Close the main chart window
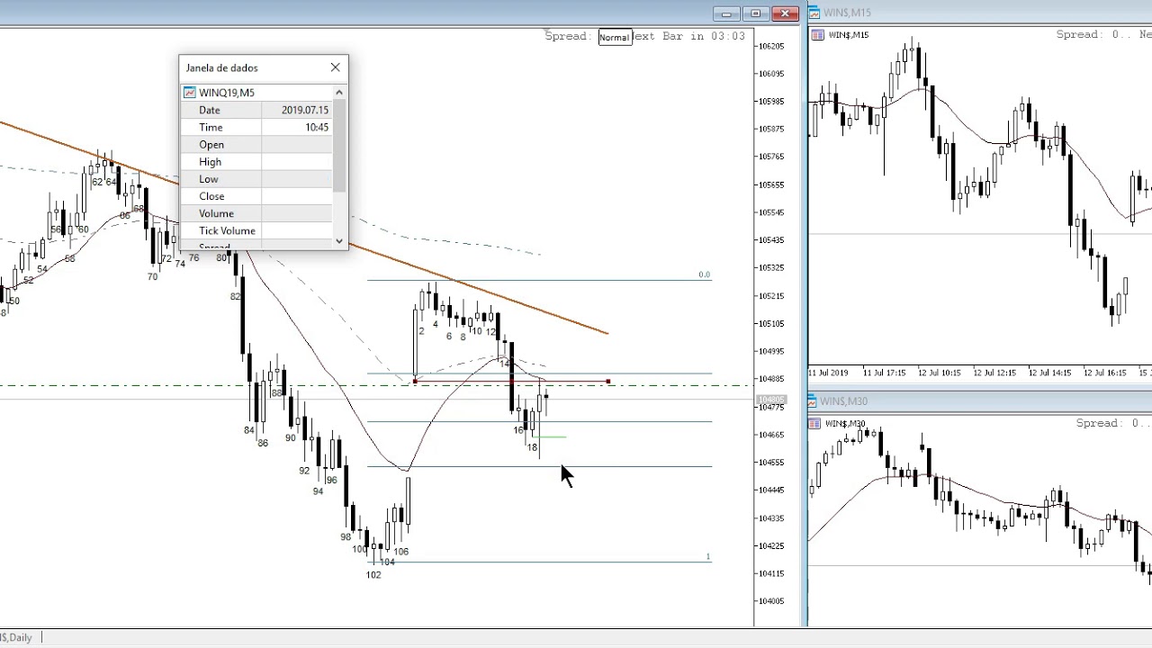This screenshot has height=648, width=1152. (x=786, y=13)
